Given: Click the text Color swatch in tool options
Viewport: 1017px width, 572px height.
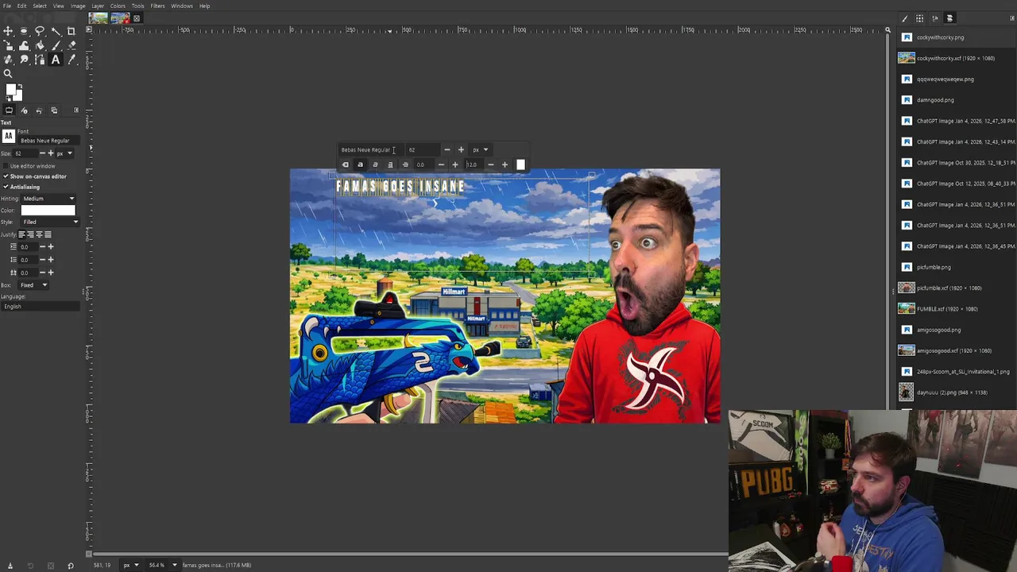Looking at the screenshot, I should click(x=48, y=211).
